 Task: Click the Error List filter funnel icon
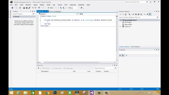tap(39, 68)
